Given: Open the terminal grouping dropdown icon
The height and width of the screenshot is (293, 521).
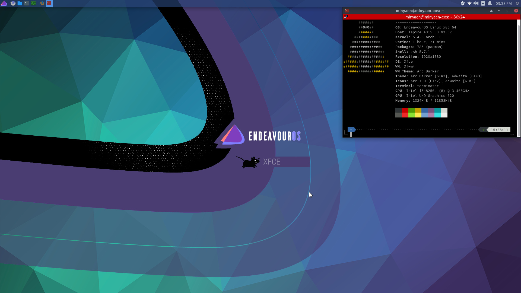Looking at the screenshot, I should point(346,17).
